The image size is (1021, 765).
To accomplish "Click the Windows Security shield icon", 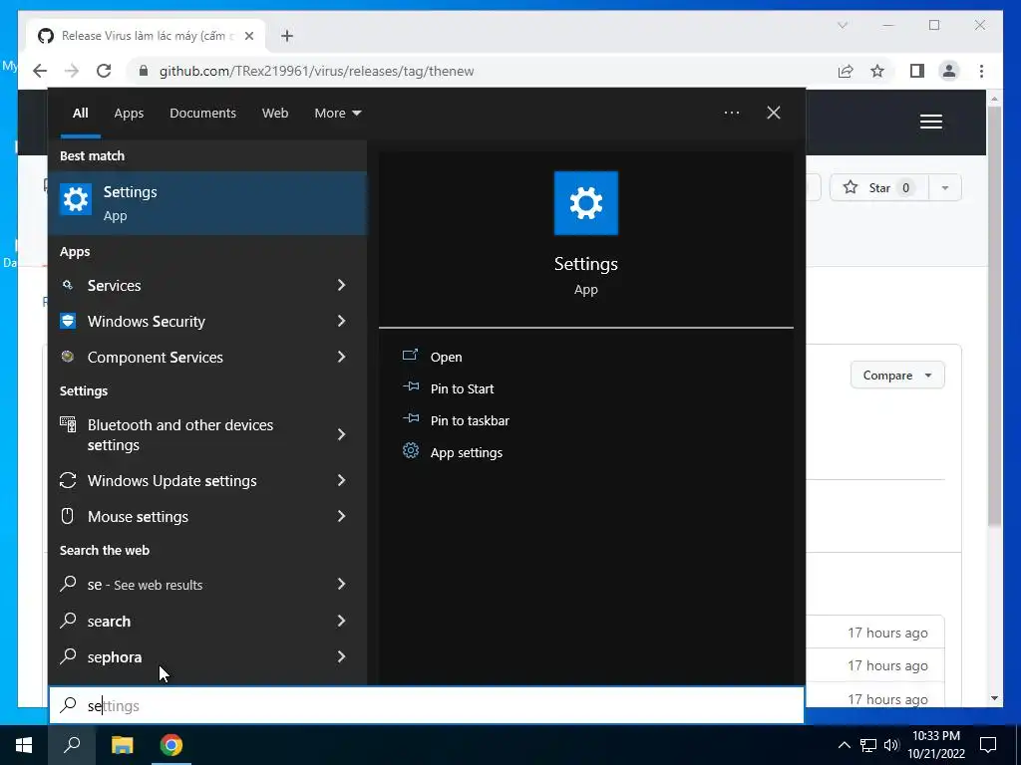I will (x=67, y=321).
